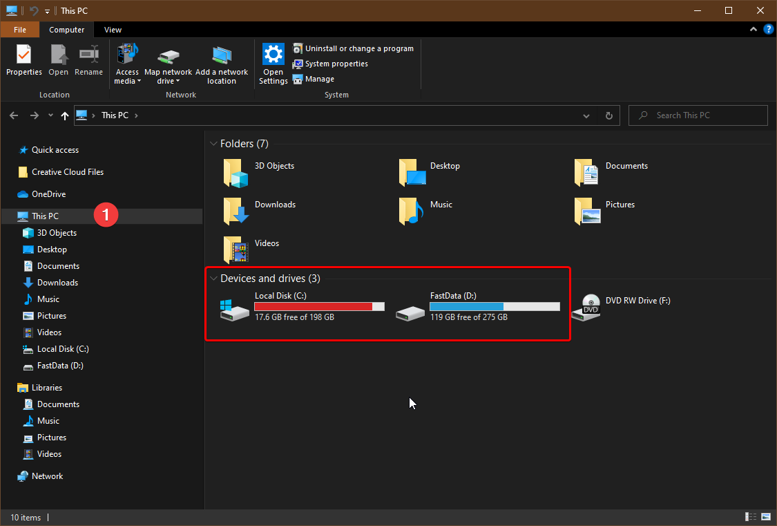The height and width of the screenshot is (526, 777).
Task: Expand the address bar history dropdown
Action: point(586,116)
